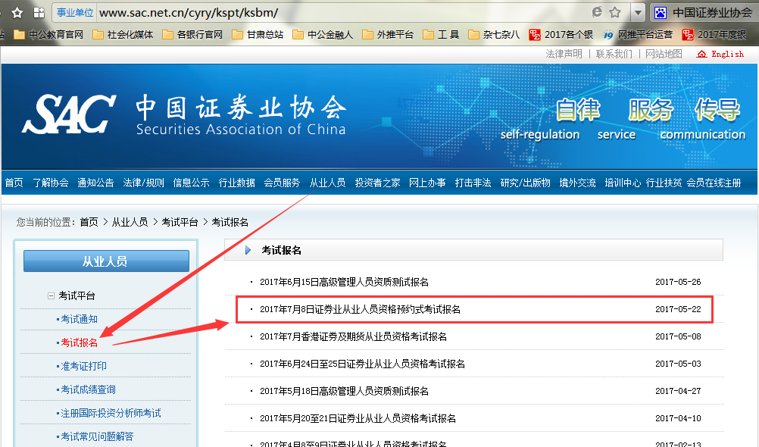Collapse the 考试平台 tree node

[x=51, y=295]
